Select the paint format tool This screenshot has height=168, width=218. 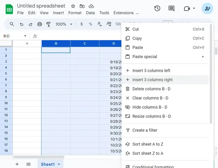(x=49, y=24)
